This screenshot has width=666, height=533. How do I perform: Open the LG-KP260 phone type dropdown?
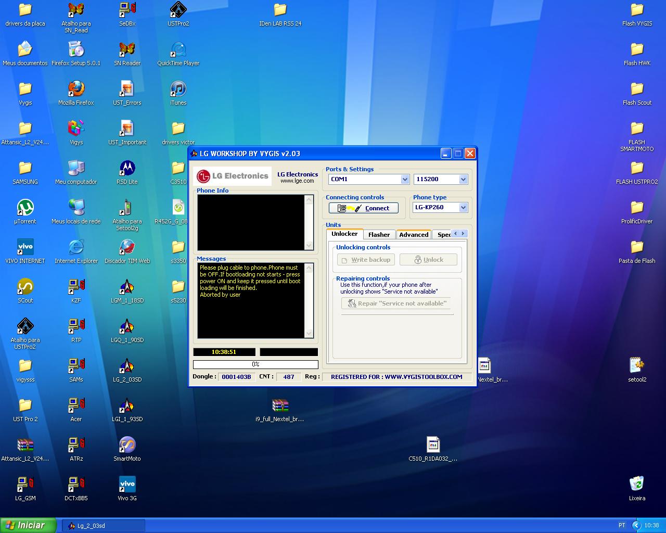click(x=463, y=207)
